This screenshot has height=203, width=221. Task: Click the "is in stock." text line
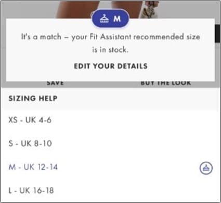point(110,50)
